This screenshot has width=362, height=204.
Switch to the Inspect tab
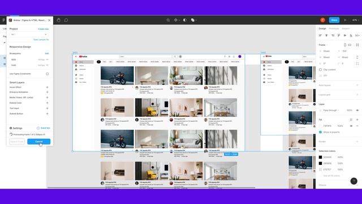[346, 28]
